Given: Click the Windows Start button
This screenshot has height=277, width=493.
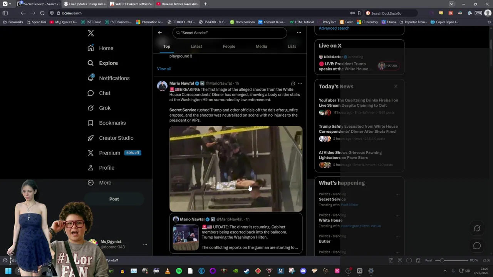Looking at the screenshot, I should point(8,271).
